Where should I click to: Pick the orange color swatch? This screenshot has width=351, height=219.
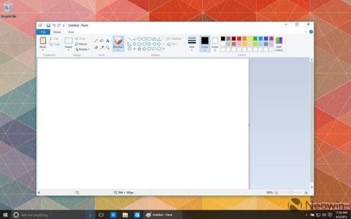tap(245, 39)
